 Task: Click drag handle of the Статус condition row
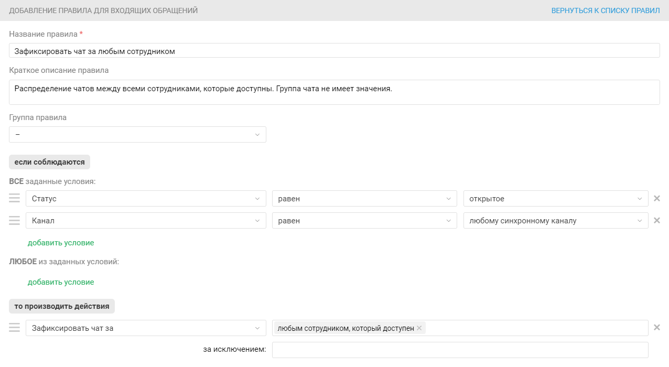(14, 198)
